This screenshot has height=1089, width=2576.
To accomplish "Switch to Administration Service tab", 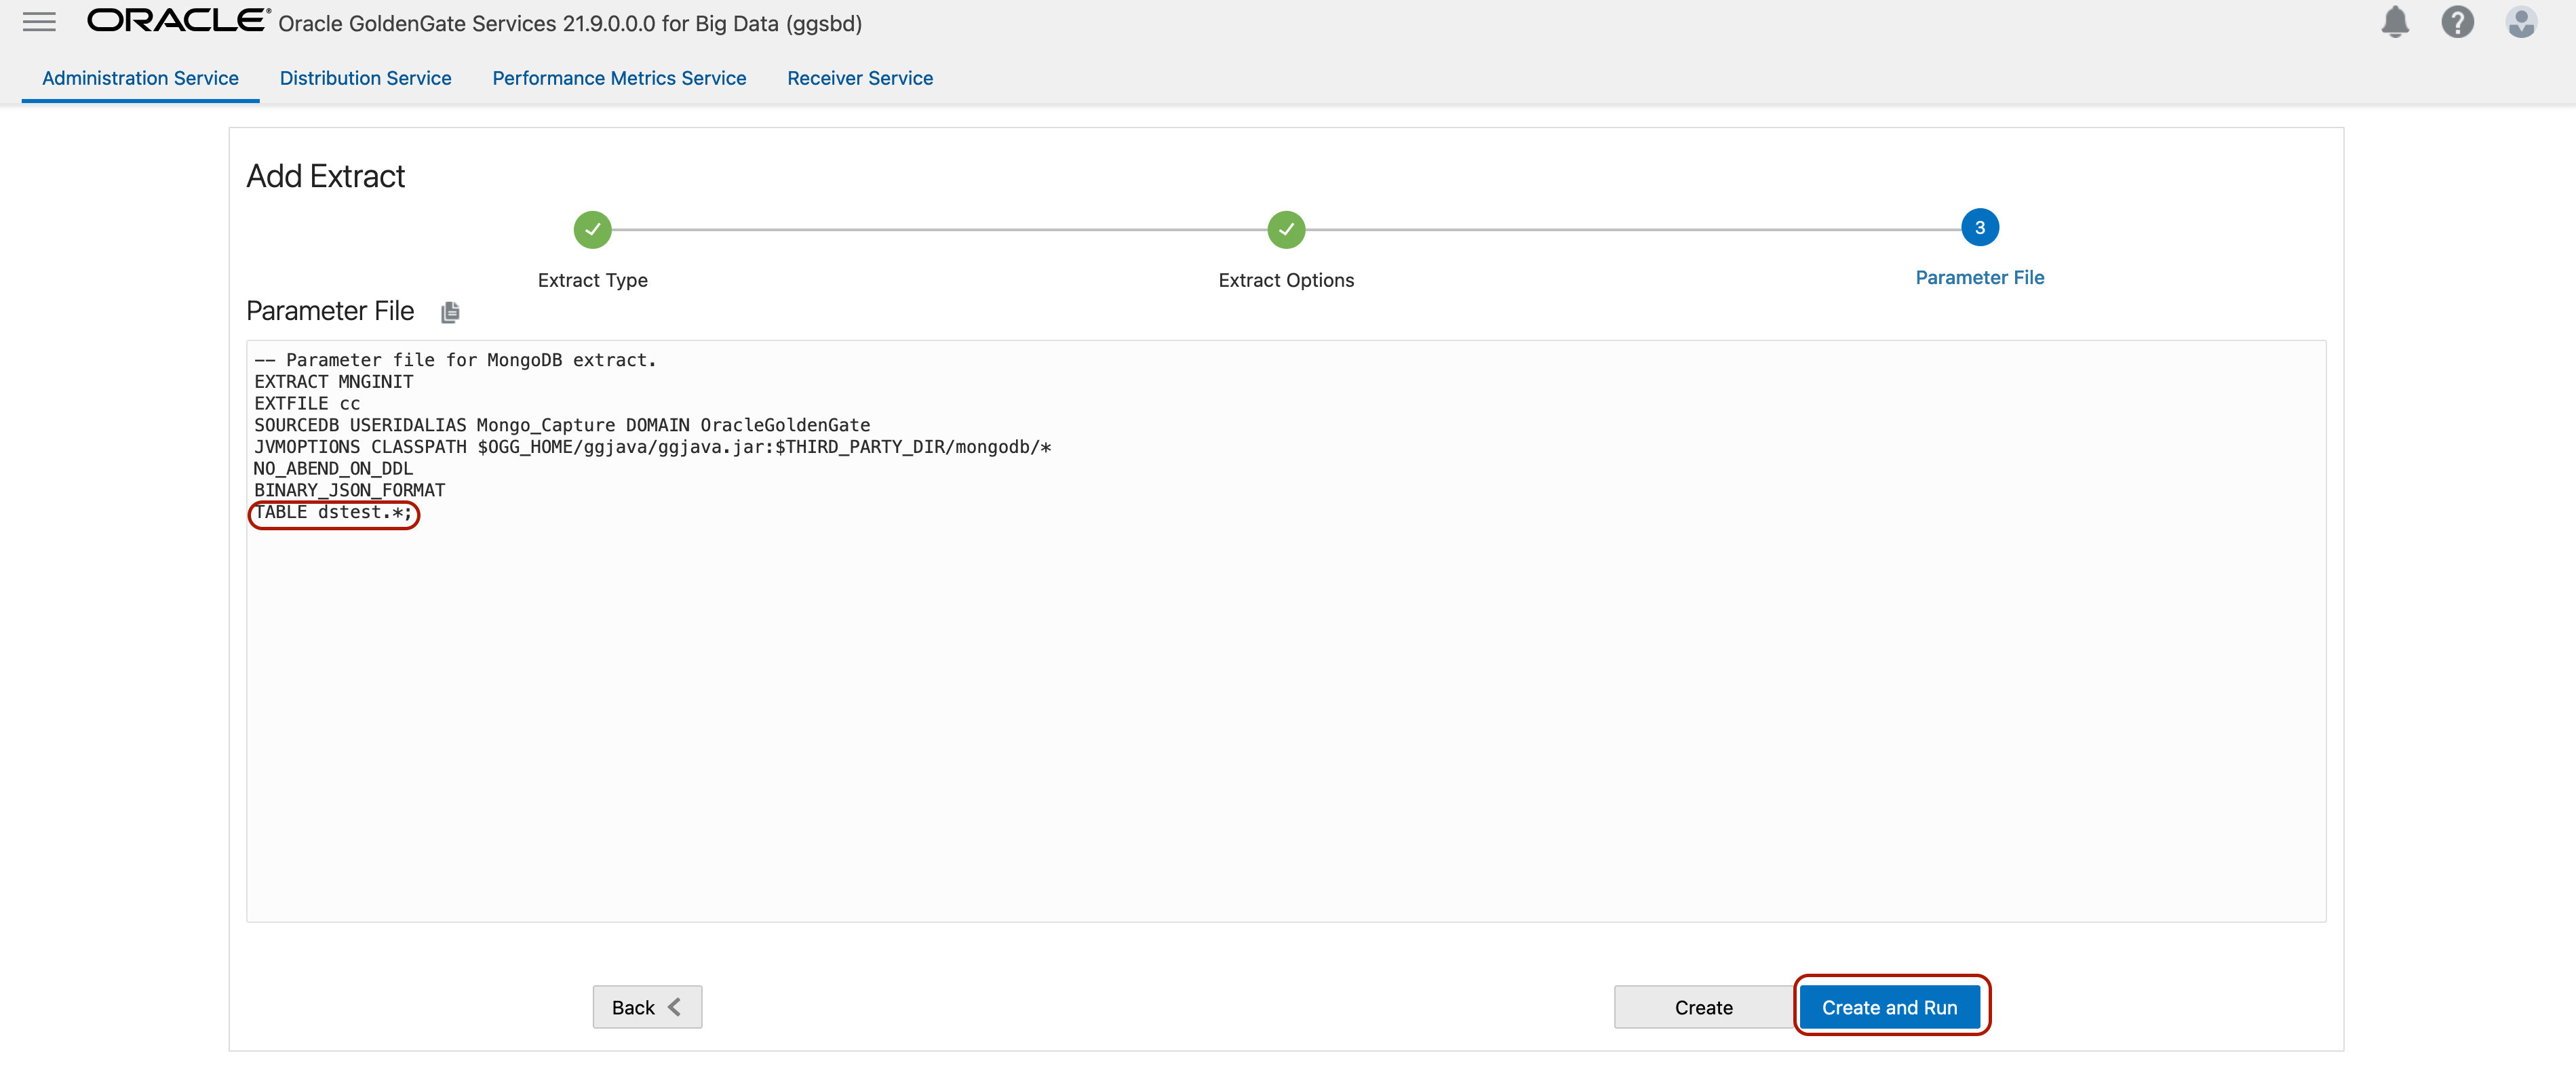I will 140,78.
